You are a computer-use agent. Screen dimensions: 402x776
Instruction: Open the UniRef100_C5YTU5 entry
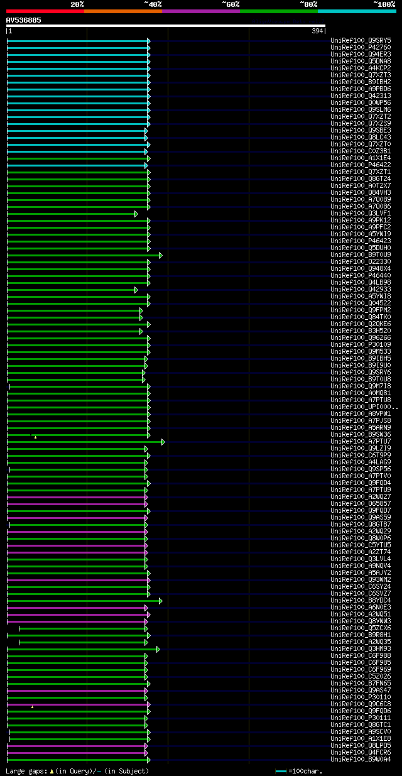click(x=361, y=545)
